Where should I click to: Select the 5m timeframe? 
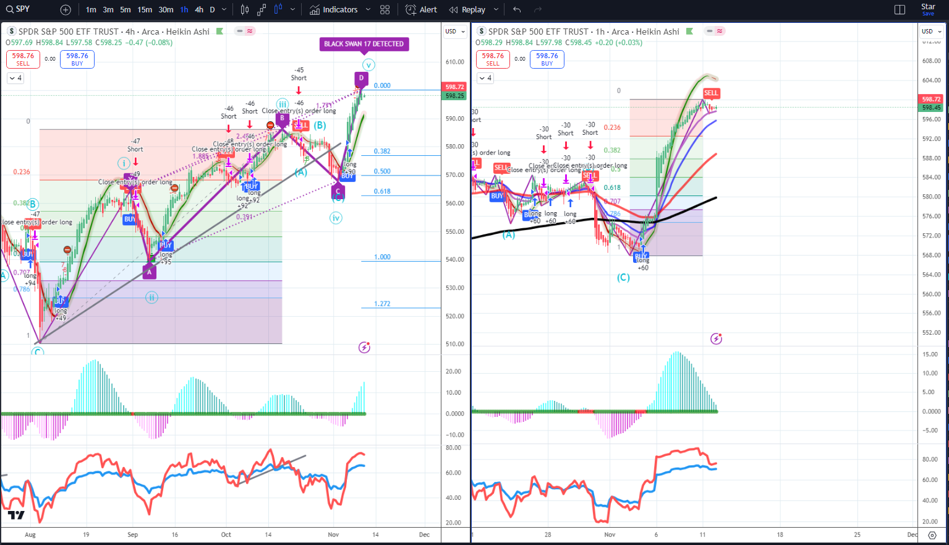pyautogui.click(x=126, y=10)
